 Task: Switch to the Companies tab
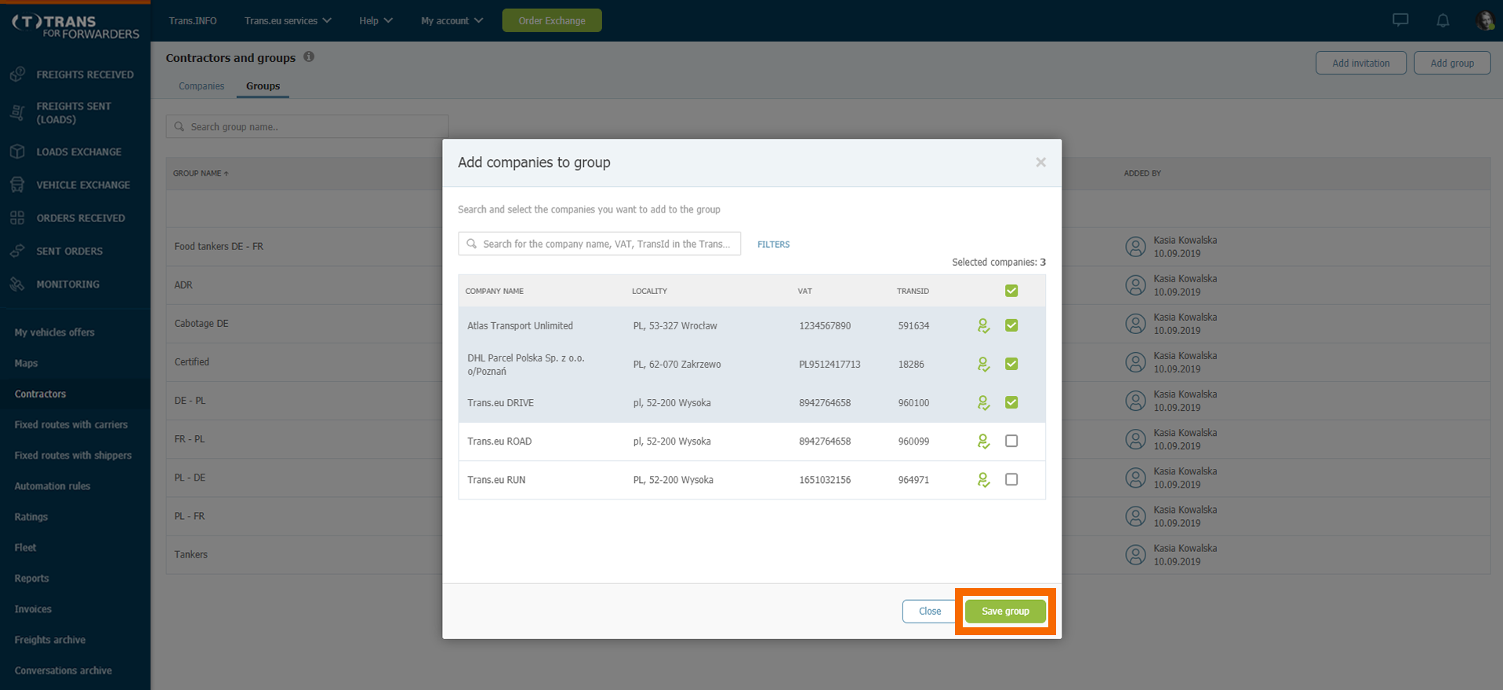(201, 86)
